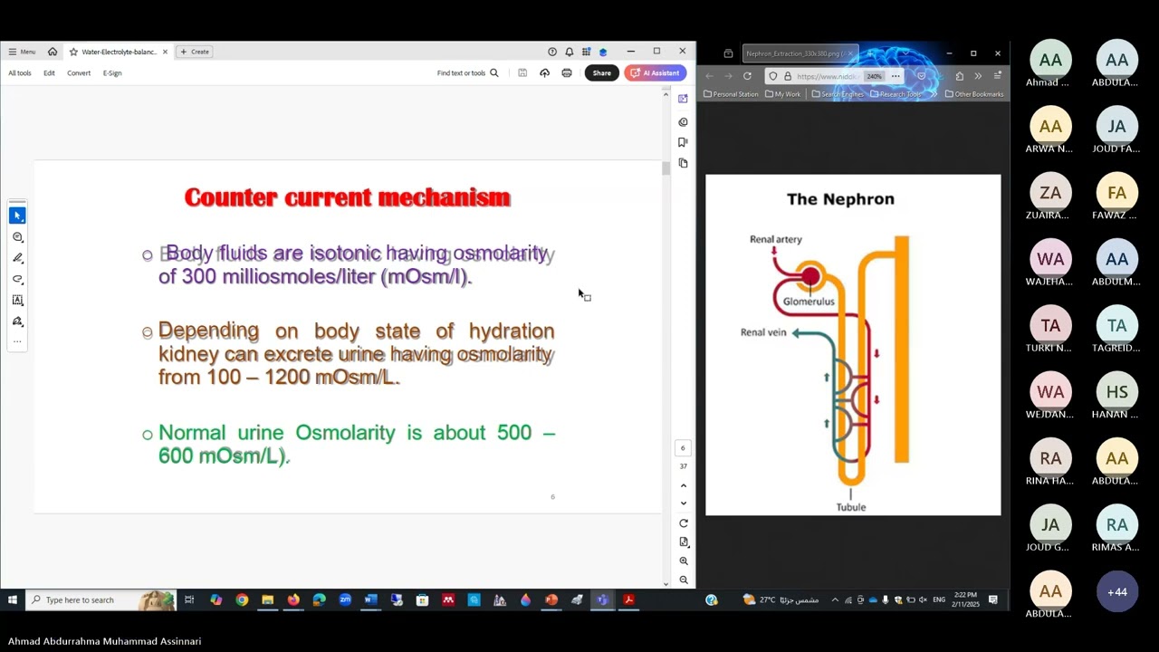Click The Nephron diagram image
The height and width of the screenshot is (652, 1159).
(x=853, y=345)
